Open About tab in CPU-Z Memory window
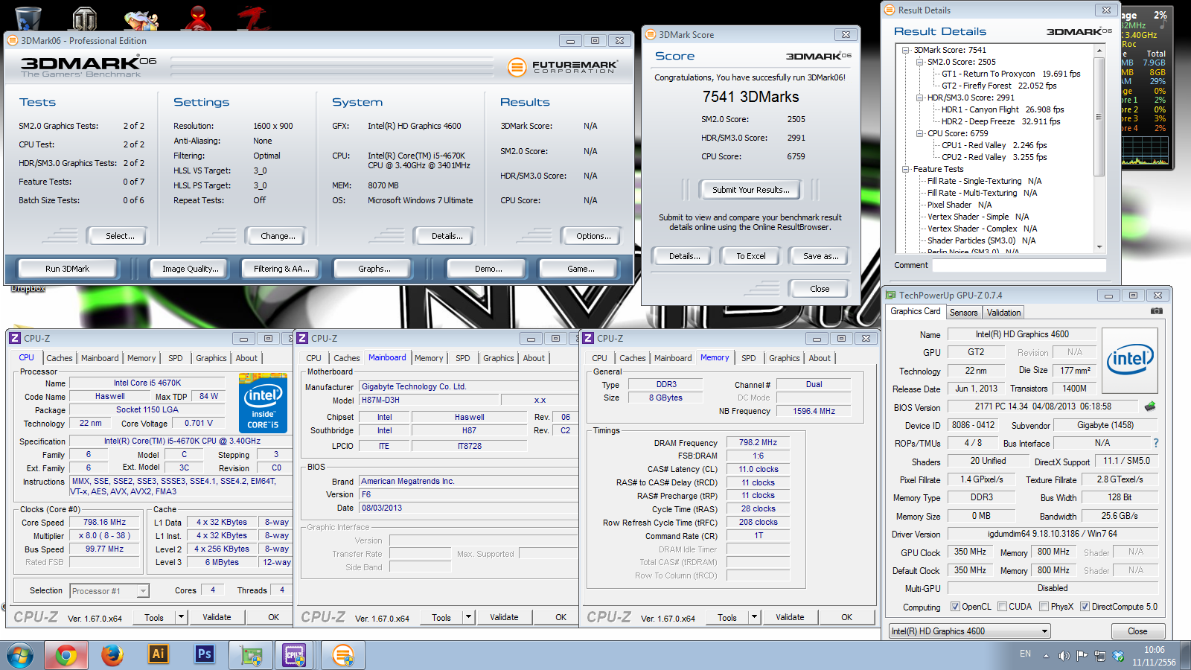This screenshot has width=1191, height=670. (820, 358)
